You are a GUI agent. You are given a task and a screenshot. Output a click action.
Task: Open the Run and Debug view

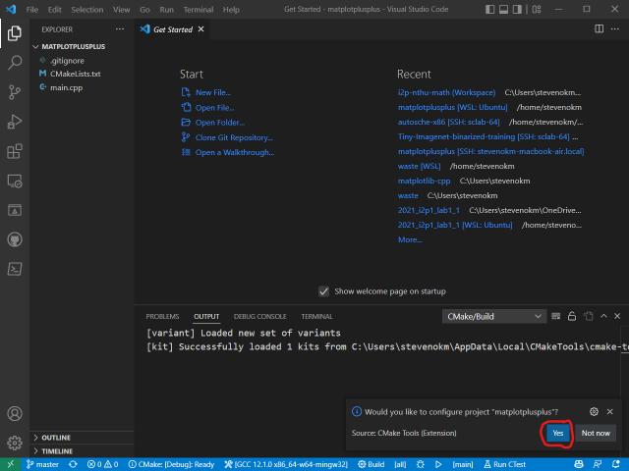(x=15, y=122)
